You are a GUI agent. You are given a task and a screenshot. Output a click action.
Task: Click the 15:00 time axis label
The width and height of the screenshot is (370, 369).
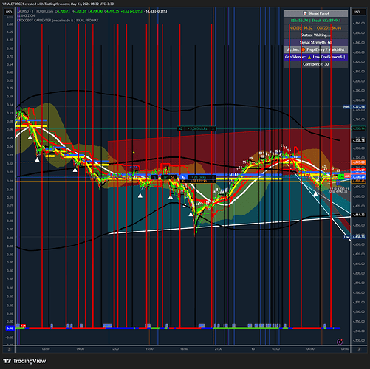149,349
